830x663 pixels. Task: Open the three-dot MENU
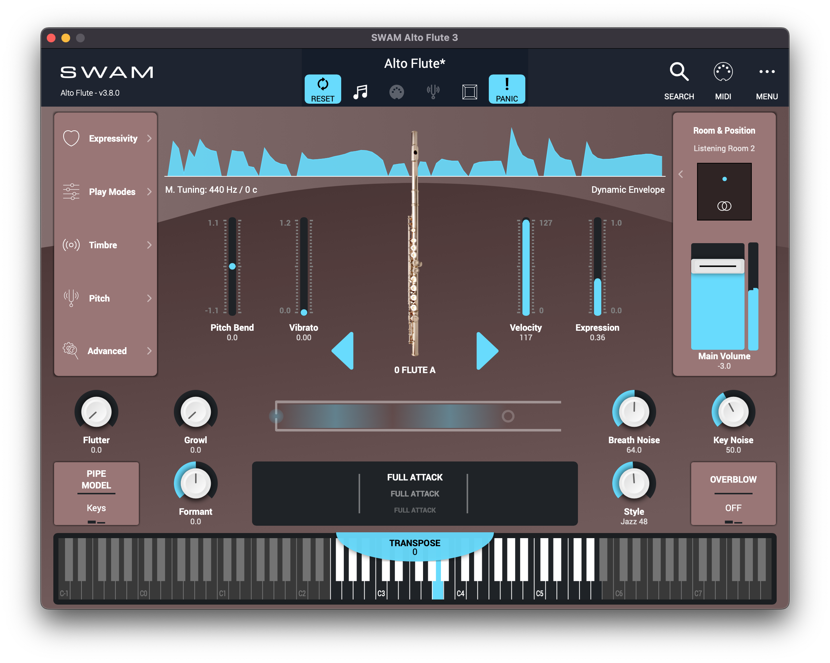click(766, 72)
